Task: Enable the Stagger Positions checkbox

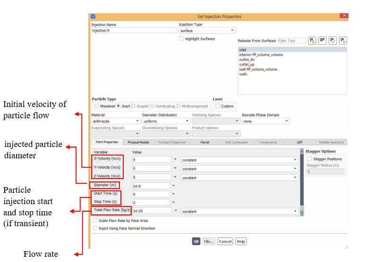Action: coord(310,159)
